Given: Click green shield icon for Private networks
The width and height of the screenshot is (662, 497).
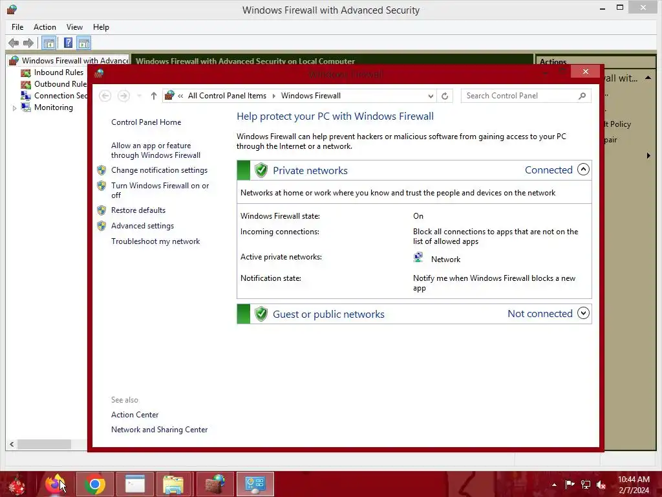Looking at the screenshot, I should (261, 170).
